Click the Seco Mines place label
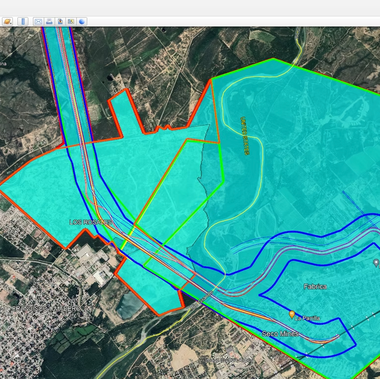This screenshot has height=379, width=380. pyautogui.click(x=280, y=334)
